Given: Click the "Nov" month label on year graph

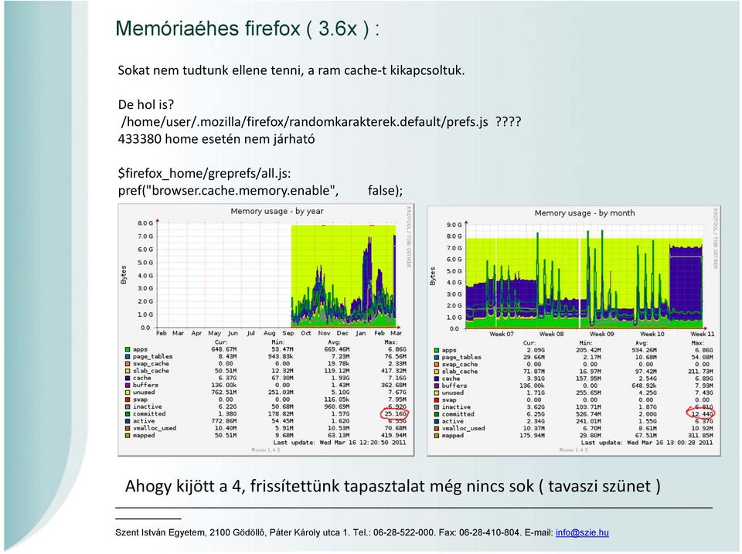Looking at the screenshot, I should 324,333.
